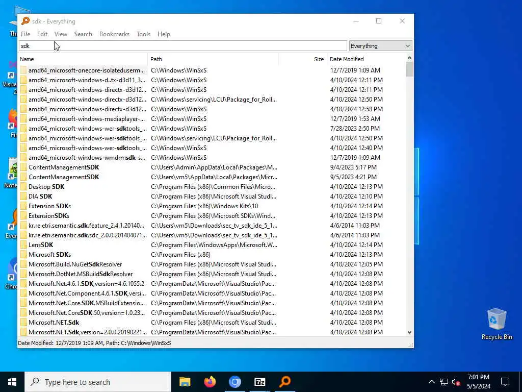Viewport: 522px width, 392px height.
Task: Show hidden system tray icons
Action: [x=431, y=382]
